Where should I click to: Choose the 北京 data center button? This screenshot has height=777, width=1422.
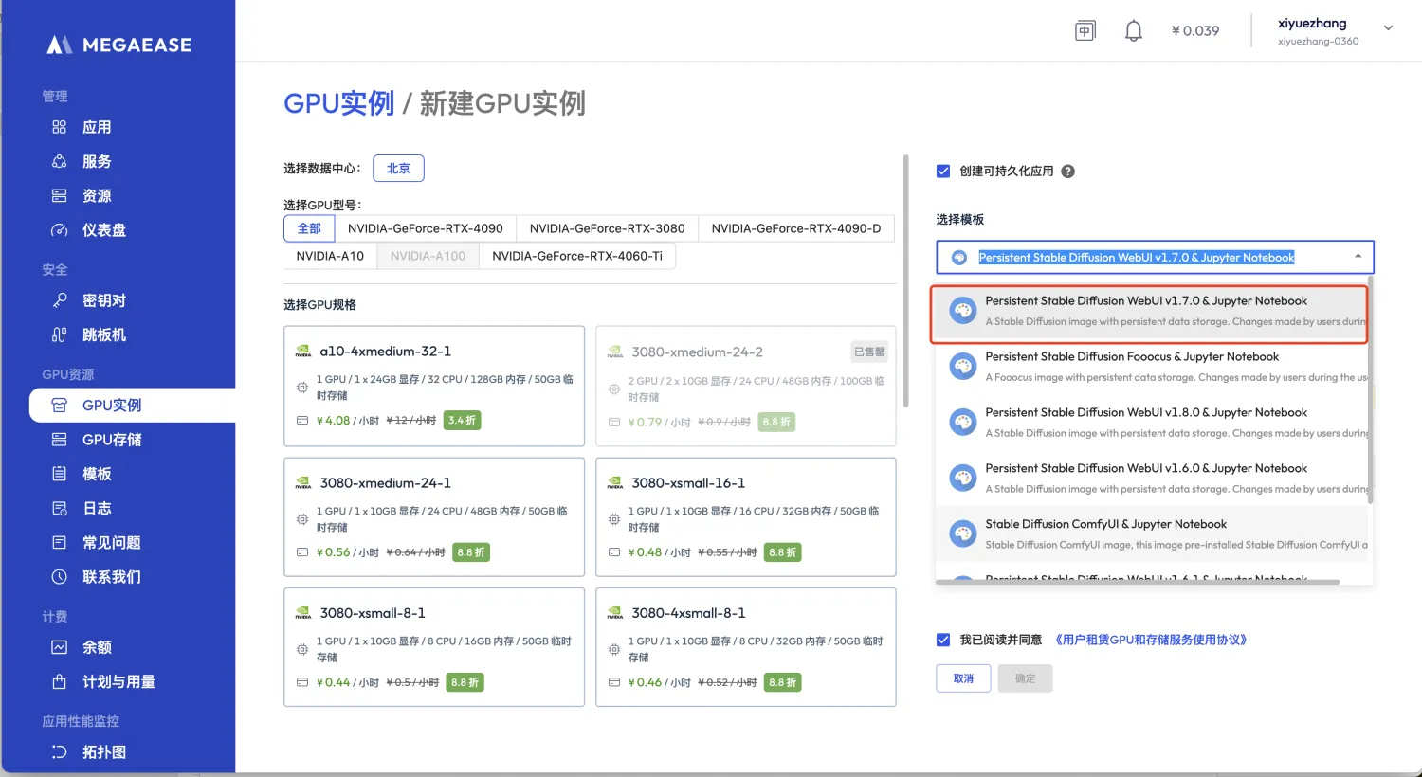[398, 169]
